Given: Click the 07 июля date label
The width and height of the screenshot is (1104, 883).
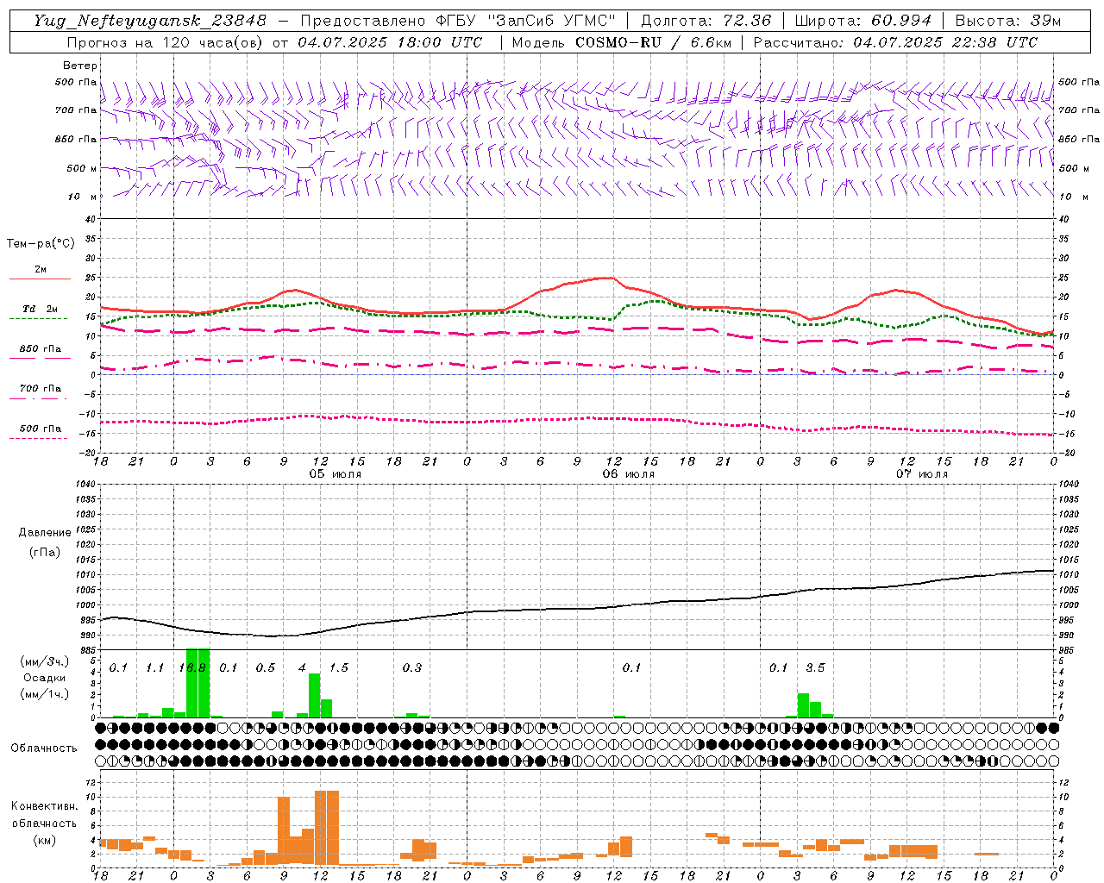Looking at the screenshot, I should click(x=921, y=474).
